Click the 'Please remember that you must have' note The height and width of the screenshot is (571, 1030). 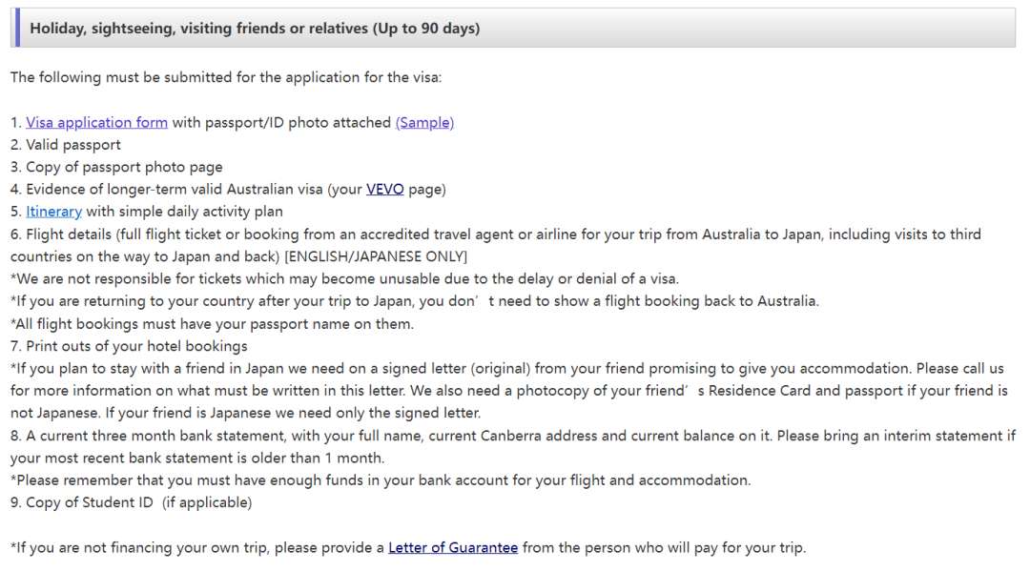coord(381,480)
